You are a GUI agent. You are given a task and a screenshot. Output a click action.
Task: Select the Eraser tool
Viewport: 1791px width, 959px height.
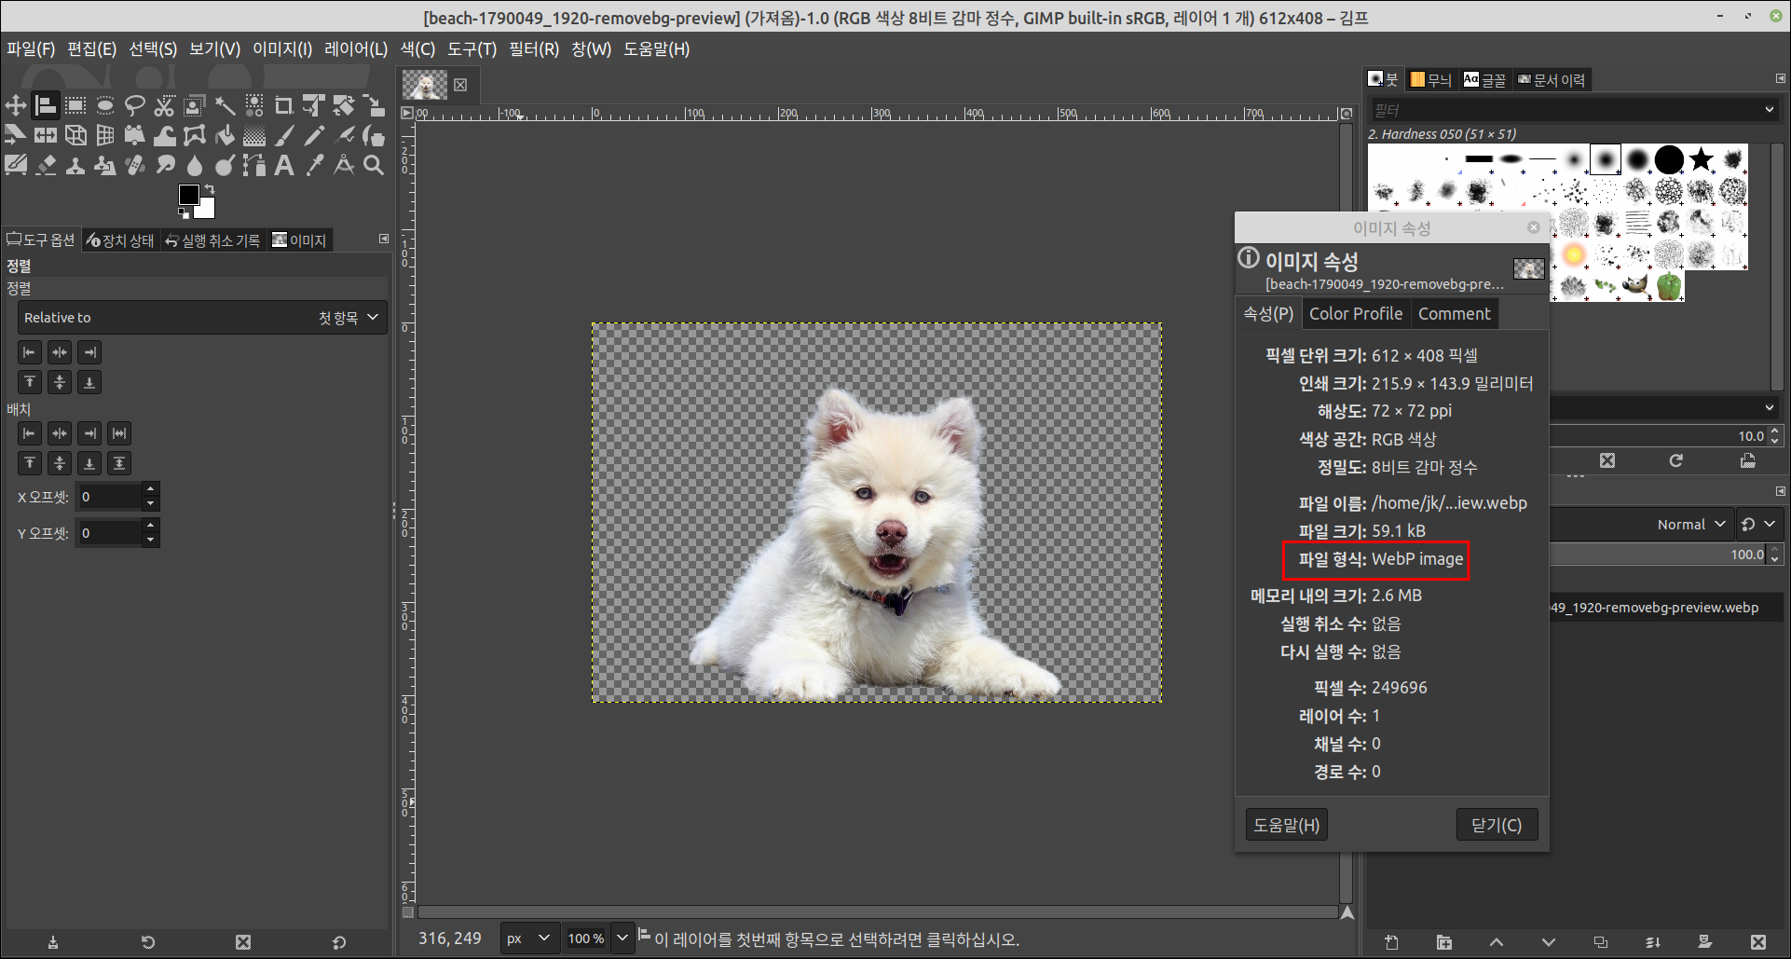point(46,165)
